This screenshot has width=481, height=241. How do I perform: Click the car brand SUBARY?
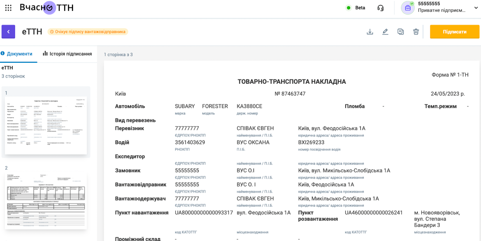click(x=185, y=106)
